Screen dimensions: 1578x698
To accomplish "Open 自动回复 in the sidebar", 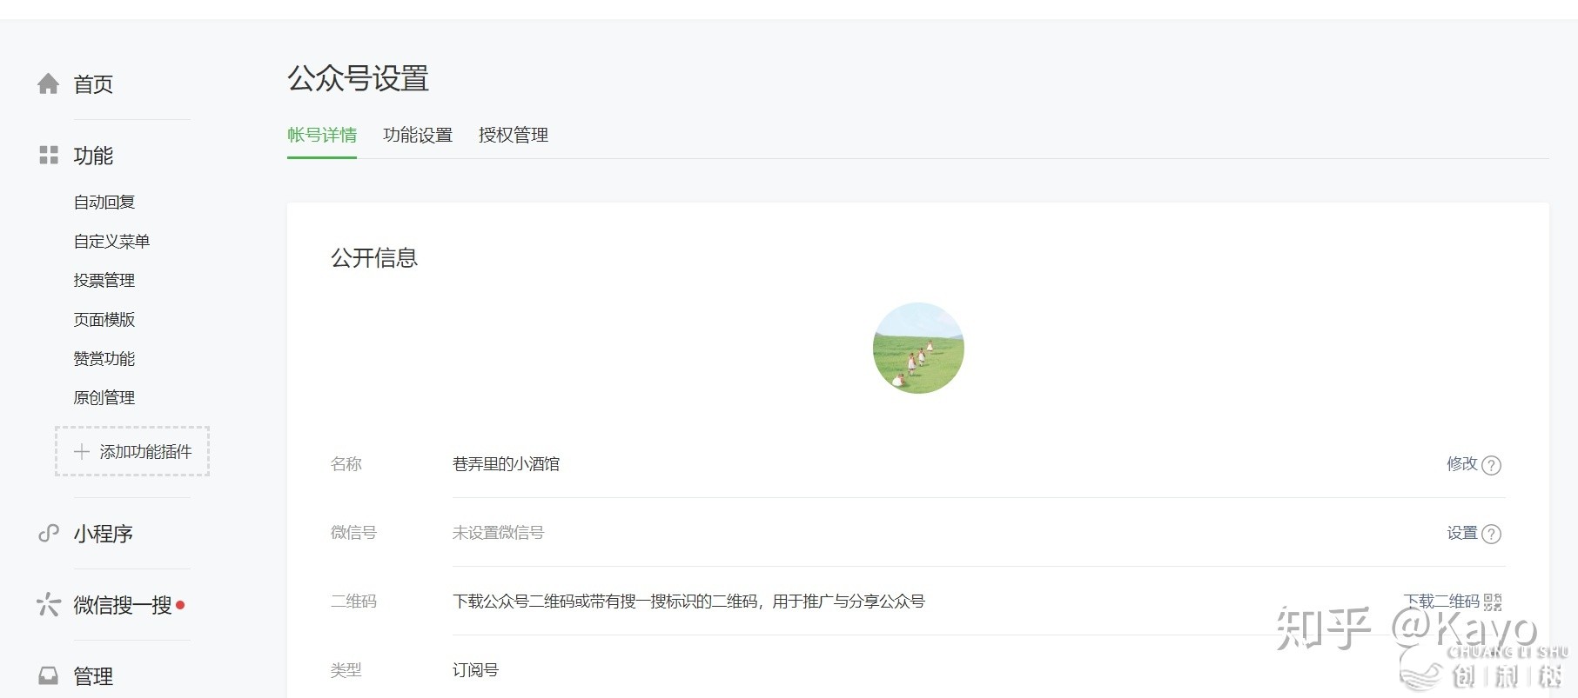I will pyautogui.click(x=104, y=203).
